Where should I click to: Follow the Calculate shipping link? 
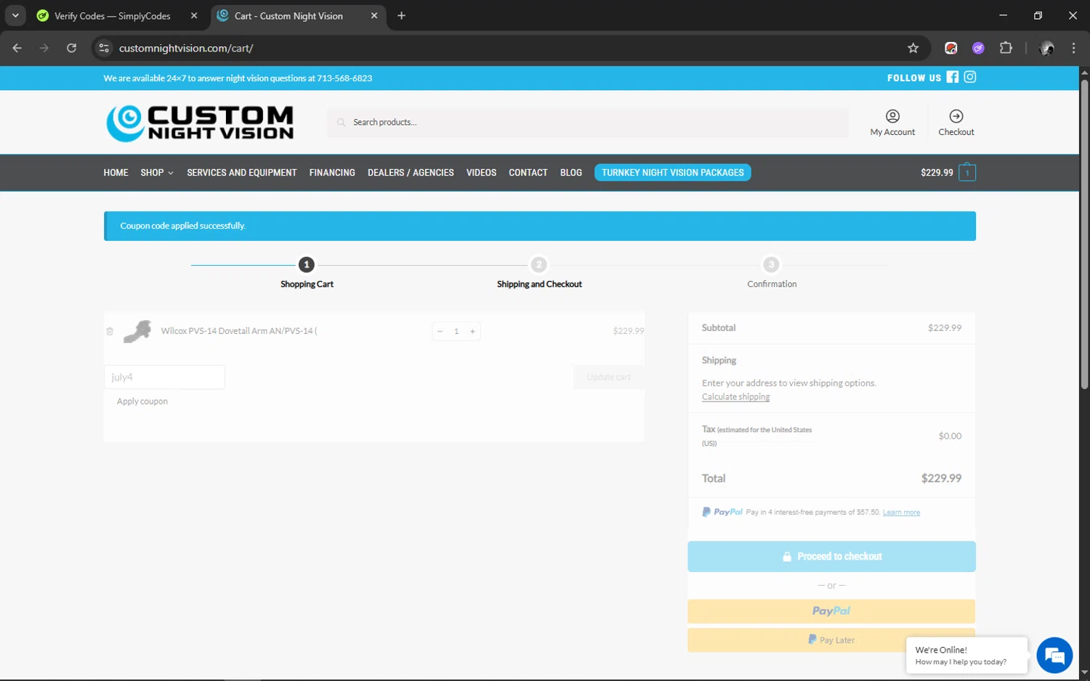(735, 397)
